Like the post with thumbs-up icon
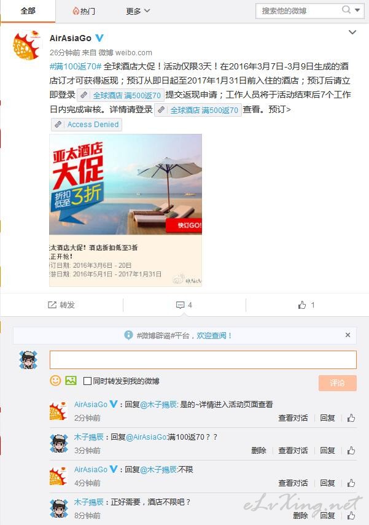The image size is (369, 525). pyautogui.click(x=302, y=305)
